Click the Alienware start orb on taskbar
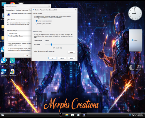145x118 pixels. tap(61, 115)
